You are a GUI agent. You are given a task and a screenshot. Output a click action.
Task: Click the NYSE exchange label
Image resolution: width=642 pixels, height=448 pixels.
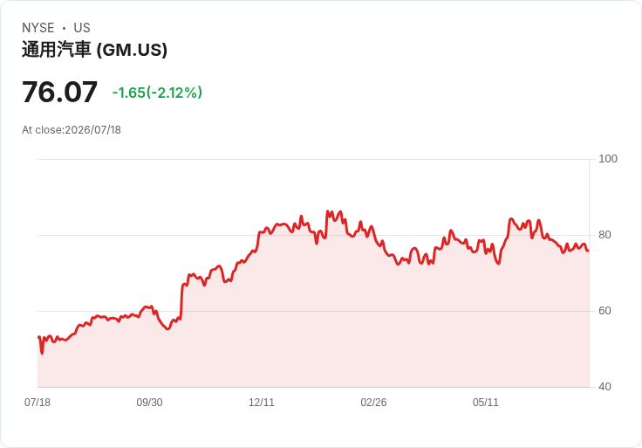coord(38,28)
